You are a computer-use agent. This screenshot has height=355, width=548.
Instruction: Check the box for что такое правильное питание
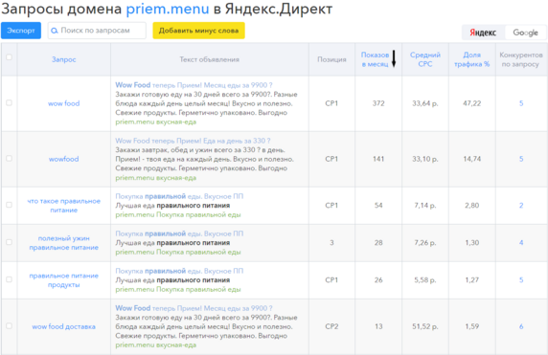[x=9, y=205]
